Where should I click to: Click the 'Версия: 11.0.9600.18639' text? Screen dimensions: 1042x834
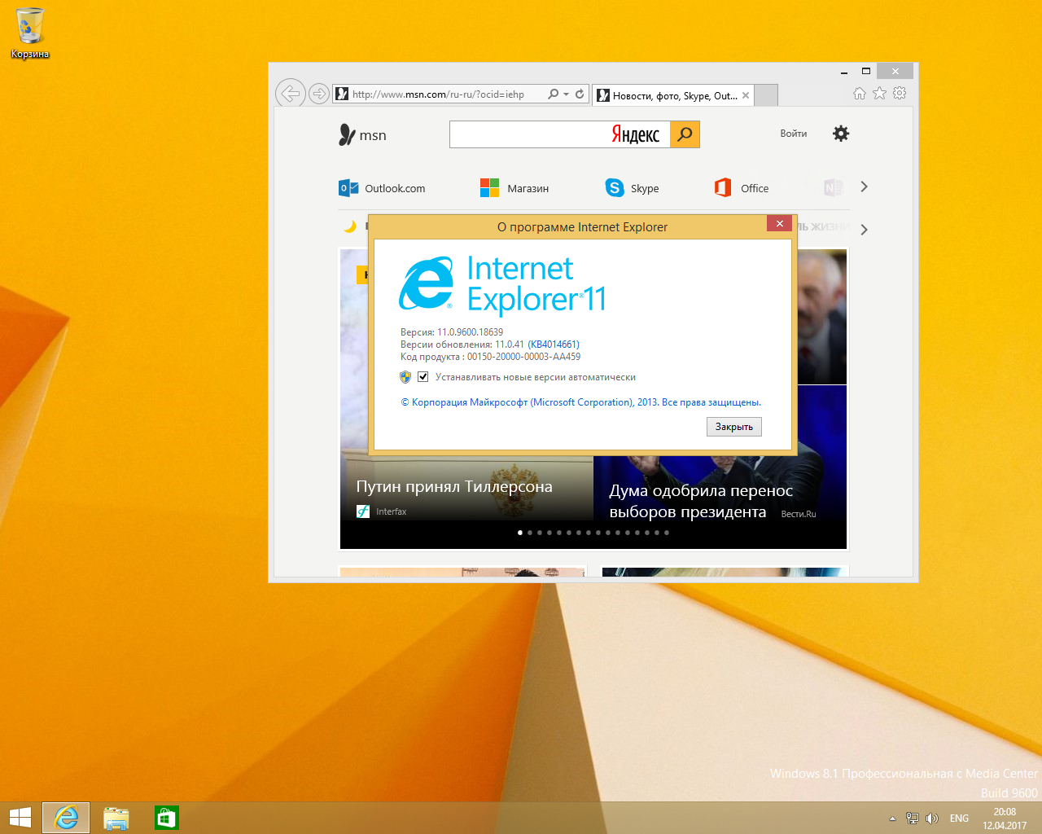(x=452, y=332)
